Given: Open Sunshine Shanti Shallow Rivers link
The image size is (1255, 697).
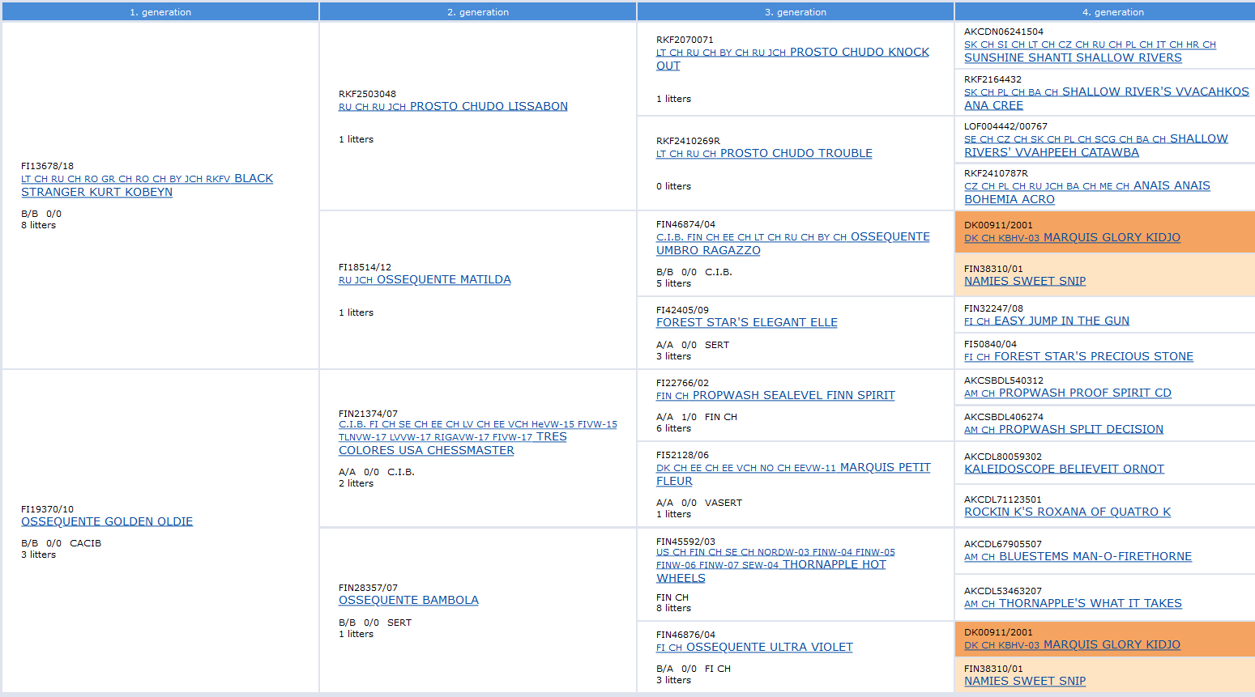Looking at the screenshot, I should (1073, 57).
